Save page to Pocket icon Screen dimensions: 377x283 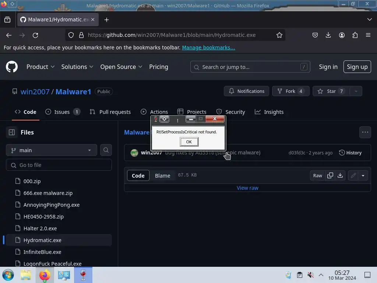pyautogui.click(x=315, y=35)
